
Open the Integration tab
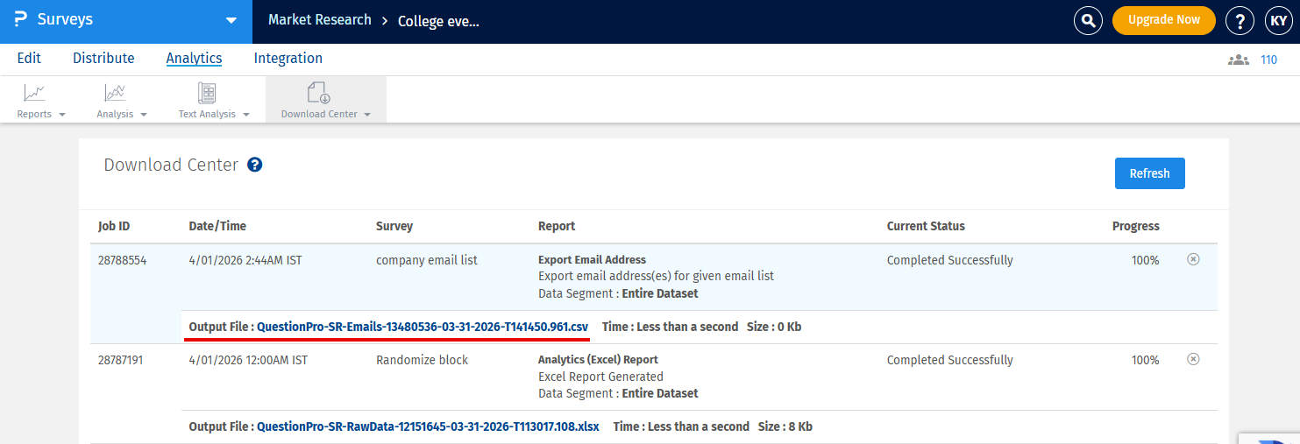[x=288, y=59]
